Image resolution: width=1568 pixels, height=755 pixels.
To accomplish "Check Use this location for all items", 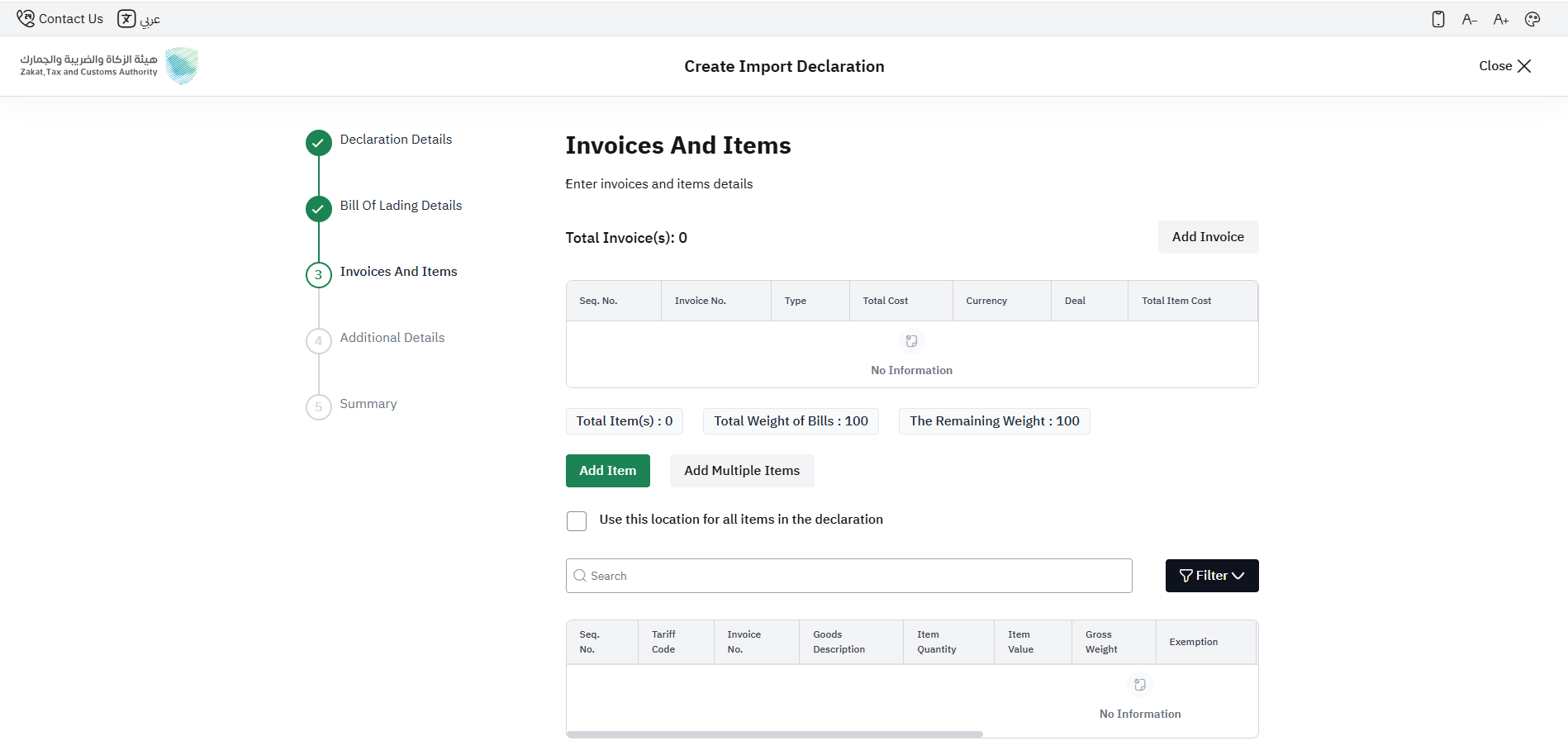I will tap(577, 520).
